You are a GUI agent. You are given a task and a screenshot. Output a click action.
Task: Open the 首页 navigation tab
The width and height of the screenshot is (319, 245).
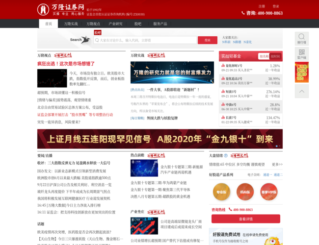coord(49,24)
